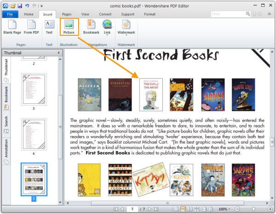This screenshot has height=214, width=276.
Task: Insert a Blank Page
Action: click(x=11, y=27)
